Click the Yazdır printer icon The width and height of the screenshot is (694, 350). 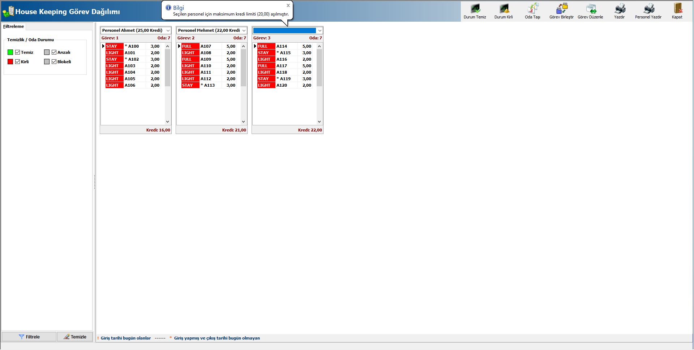pos(619,9)
